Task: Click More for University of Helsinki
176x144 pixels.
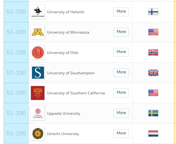Action: (121, 12)
